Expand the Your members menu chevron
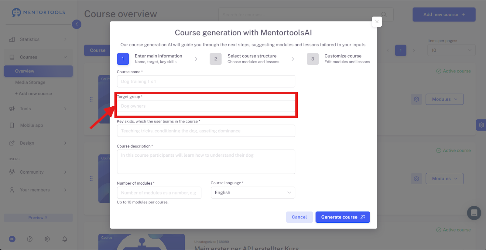 (x=65, y=190)
